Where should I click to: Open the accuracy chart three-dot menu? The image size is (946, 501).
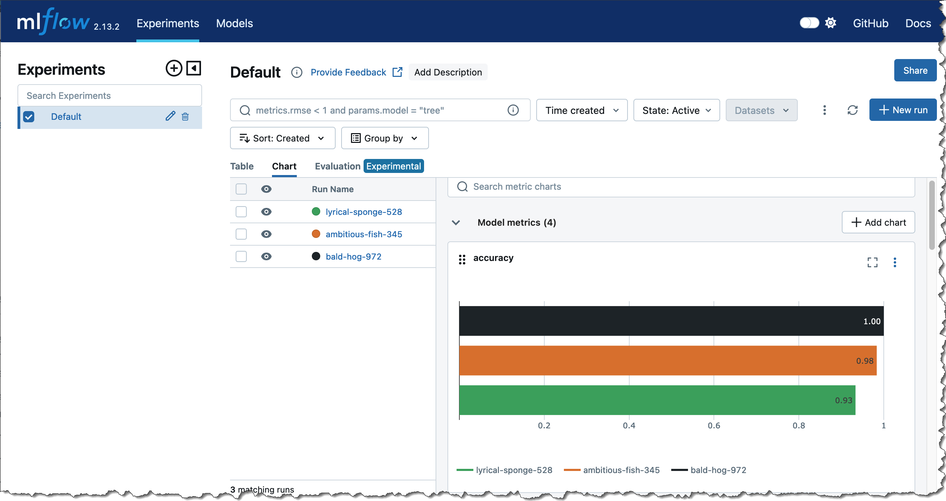(895, 262)
